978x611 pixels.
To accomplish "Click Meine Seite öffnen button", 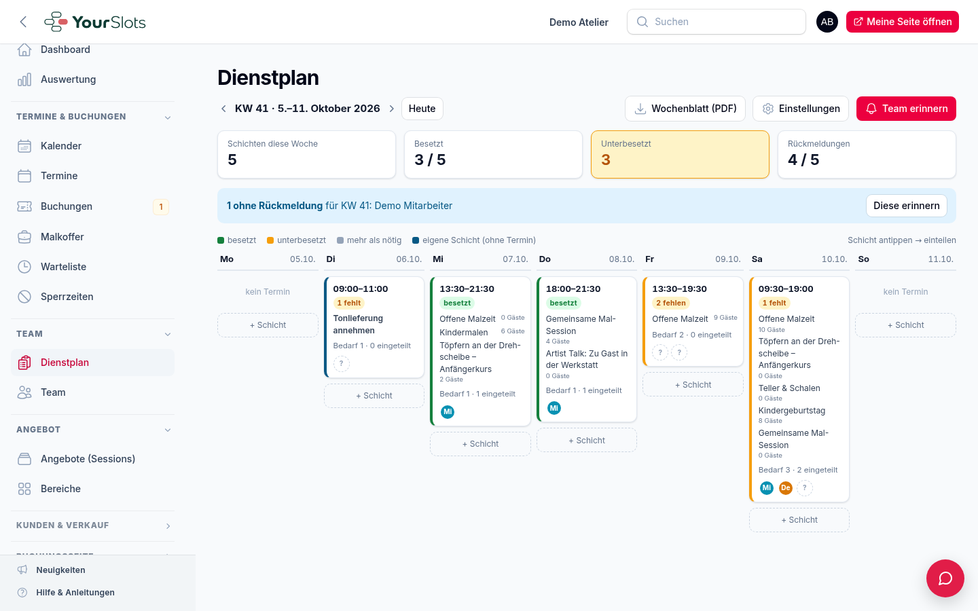I will 903,22.
